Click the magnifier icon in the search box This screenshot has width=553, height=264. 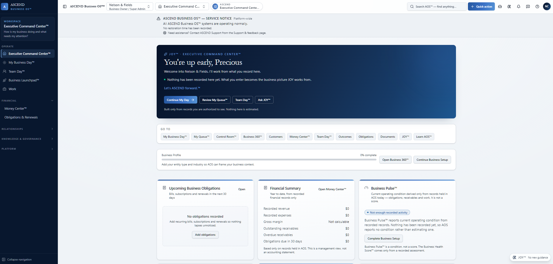click(412, 6)
